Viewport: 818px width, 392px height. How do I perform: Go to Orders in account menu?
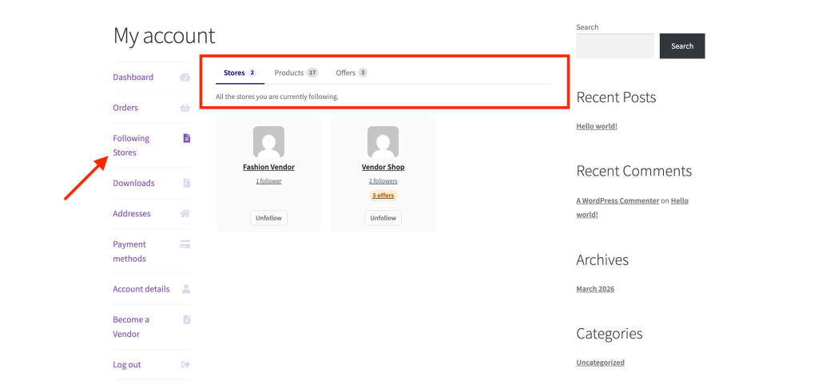[x=125, y=108]
